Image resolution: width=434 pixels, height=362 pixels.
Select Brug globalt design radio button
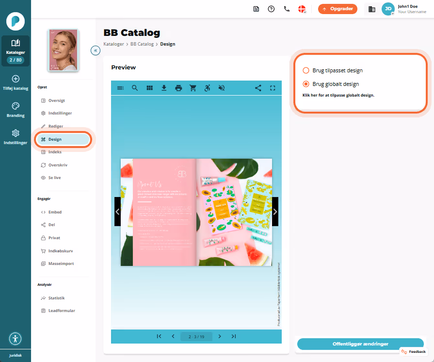pos(306,84)
